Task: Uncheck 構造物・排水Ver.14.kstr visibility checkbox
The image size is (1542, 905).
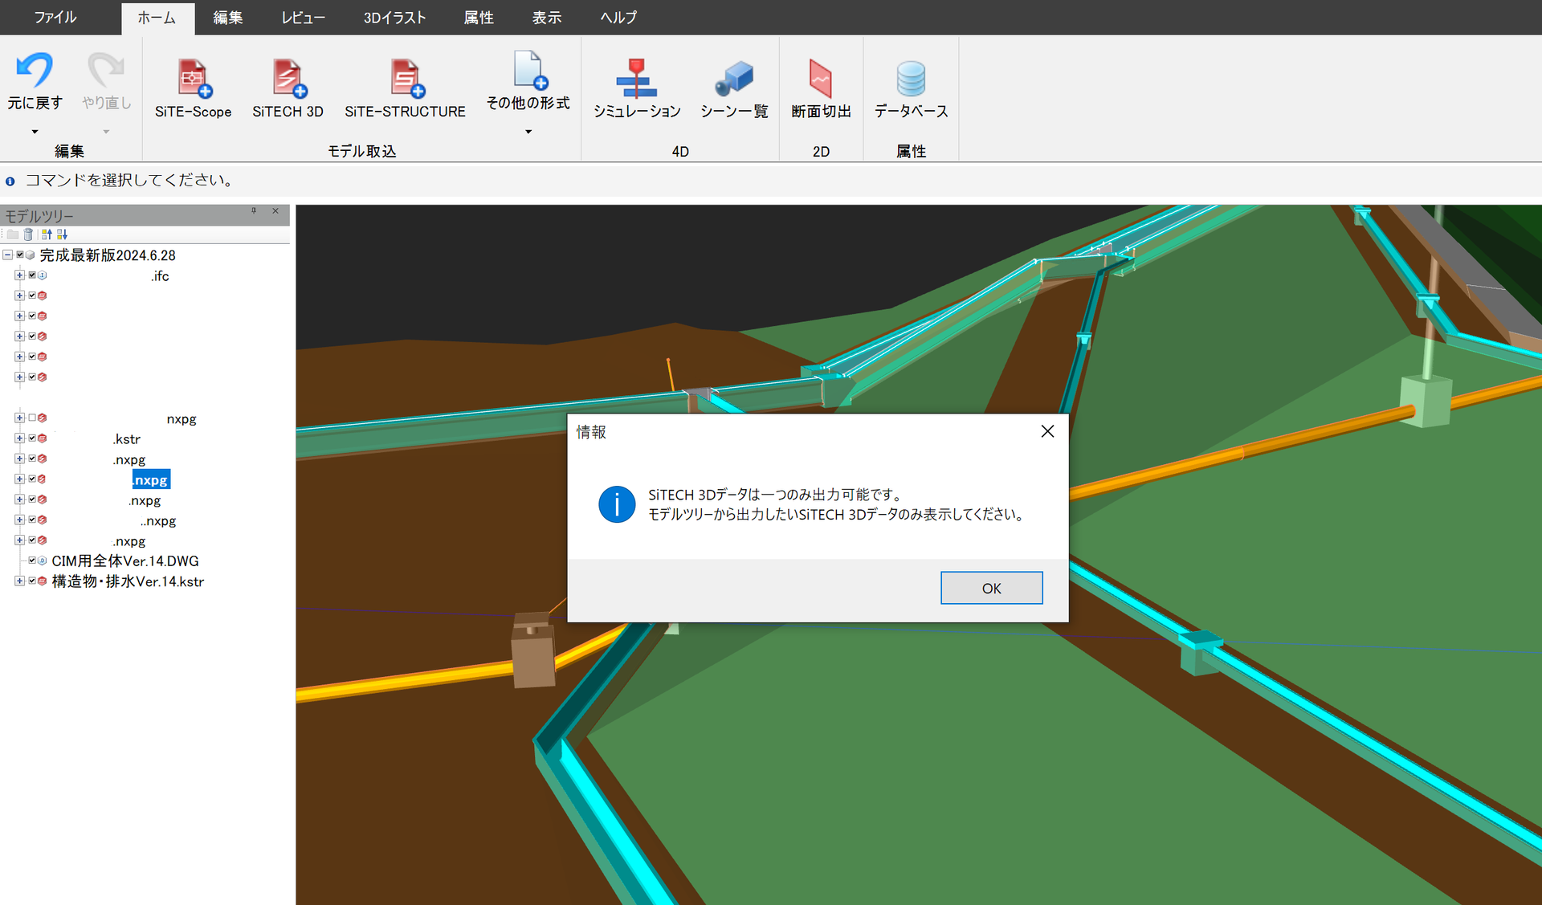Action: pyautogui.click(x=32, y=581)
